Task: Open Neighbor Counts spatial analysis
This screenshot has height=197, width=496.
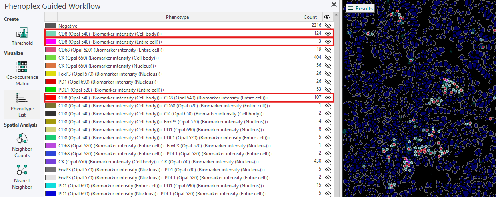Action: (x=22, y=146)
